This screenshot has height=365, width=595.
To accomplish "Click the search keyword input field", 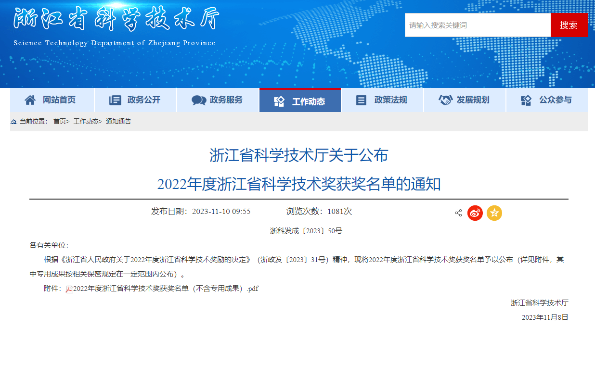I will point(477,25).
